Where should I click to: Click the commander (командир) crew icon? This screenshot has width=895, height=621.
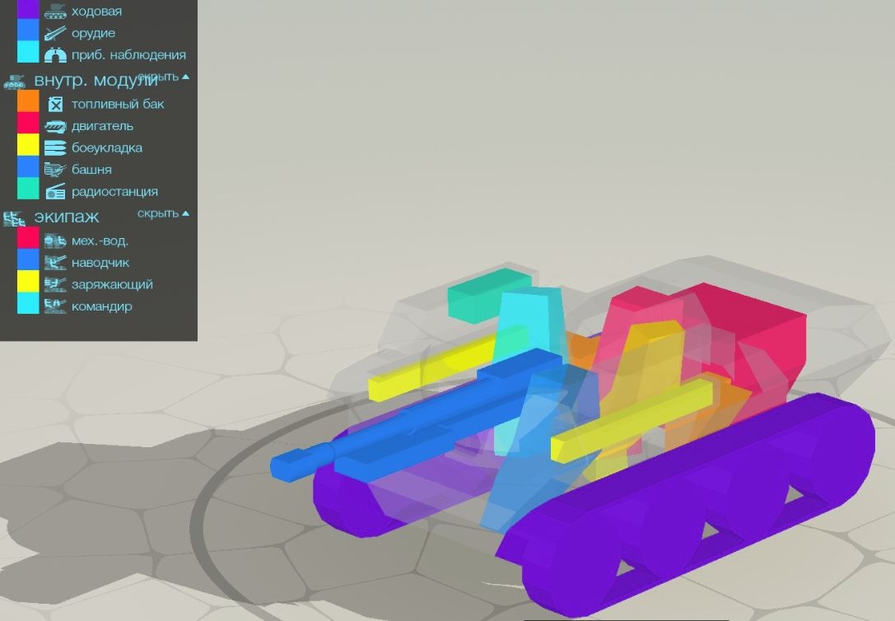pyautogui.click(x=55, y=306)
